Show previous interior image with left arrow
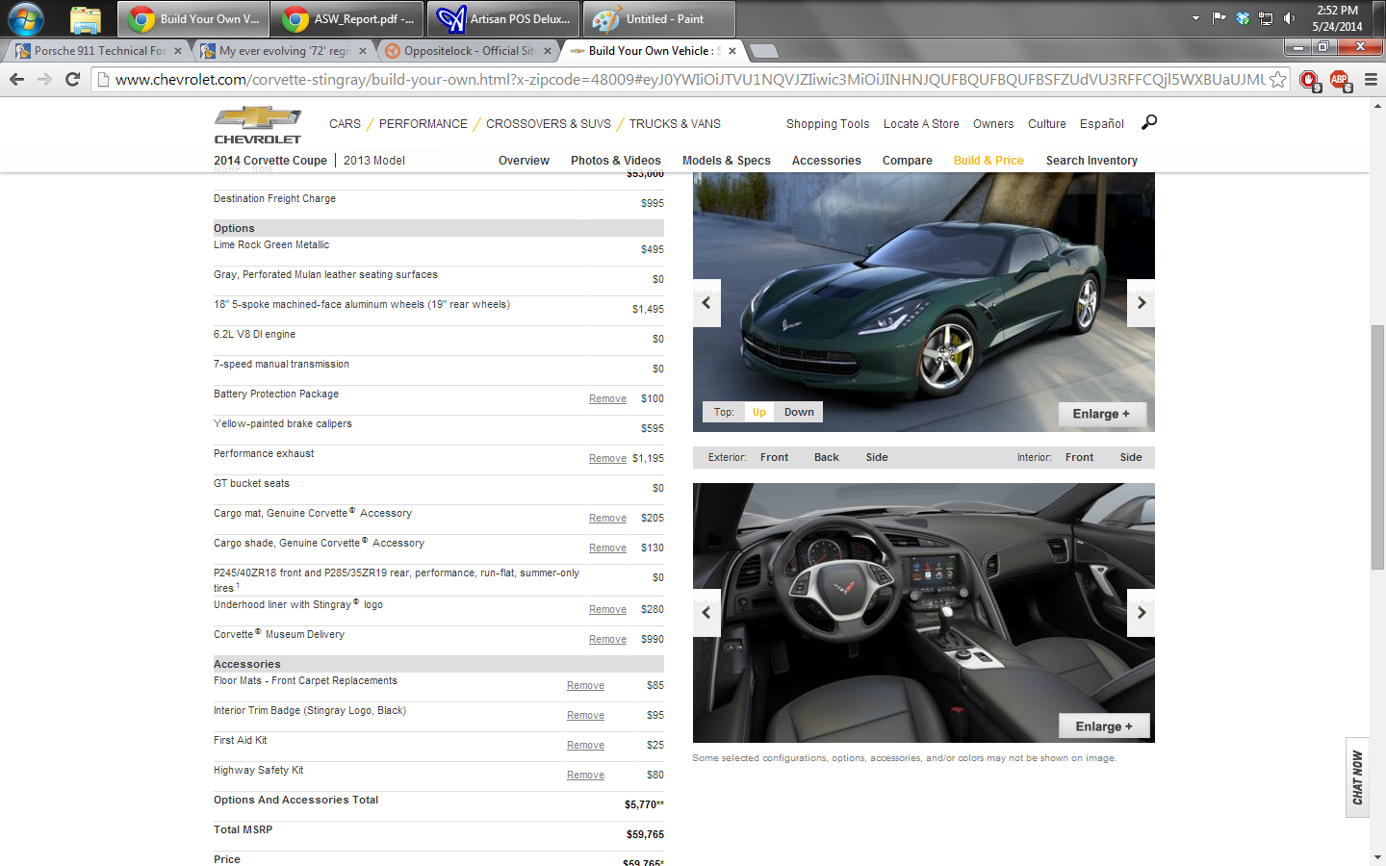The height and width of the screenshot is (866, 1386). [x=706, y=613]
